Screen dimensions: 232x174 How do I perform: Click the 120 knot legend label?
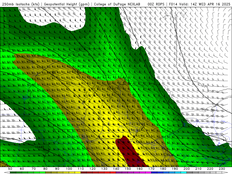(93, 169)
